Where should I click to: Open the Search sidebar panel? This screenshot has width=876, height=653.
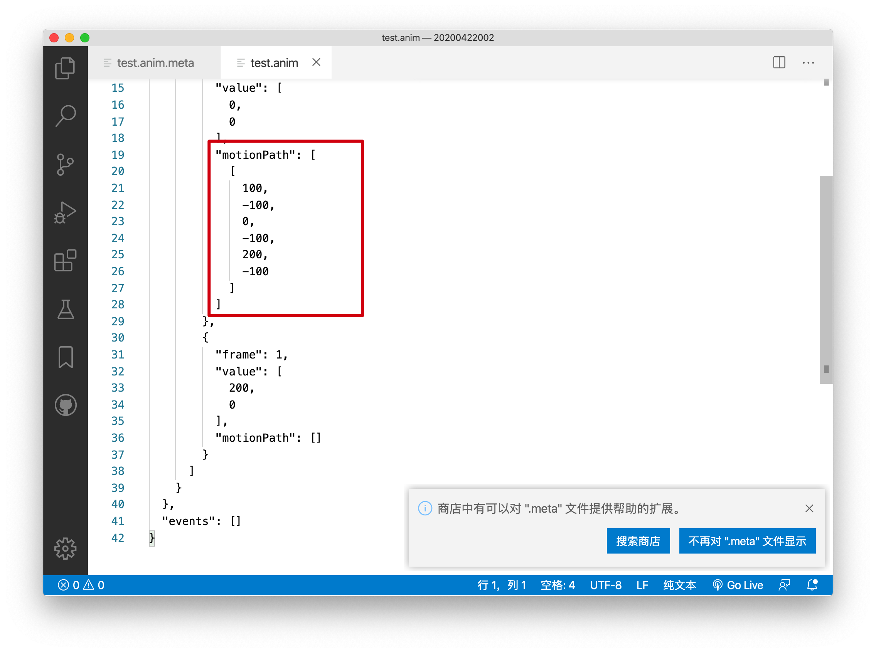click(x=65, y=116)
